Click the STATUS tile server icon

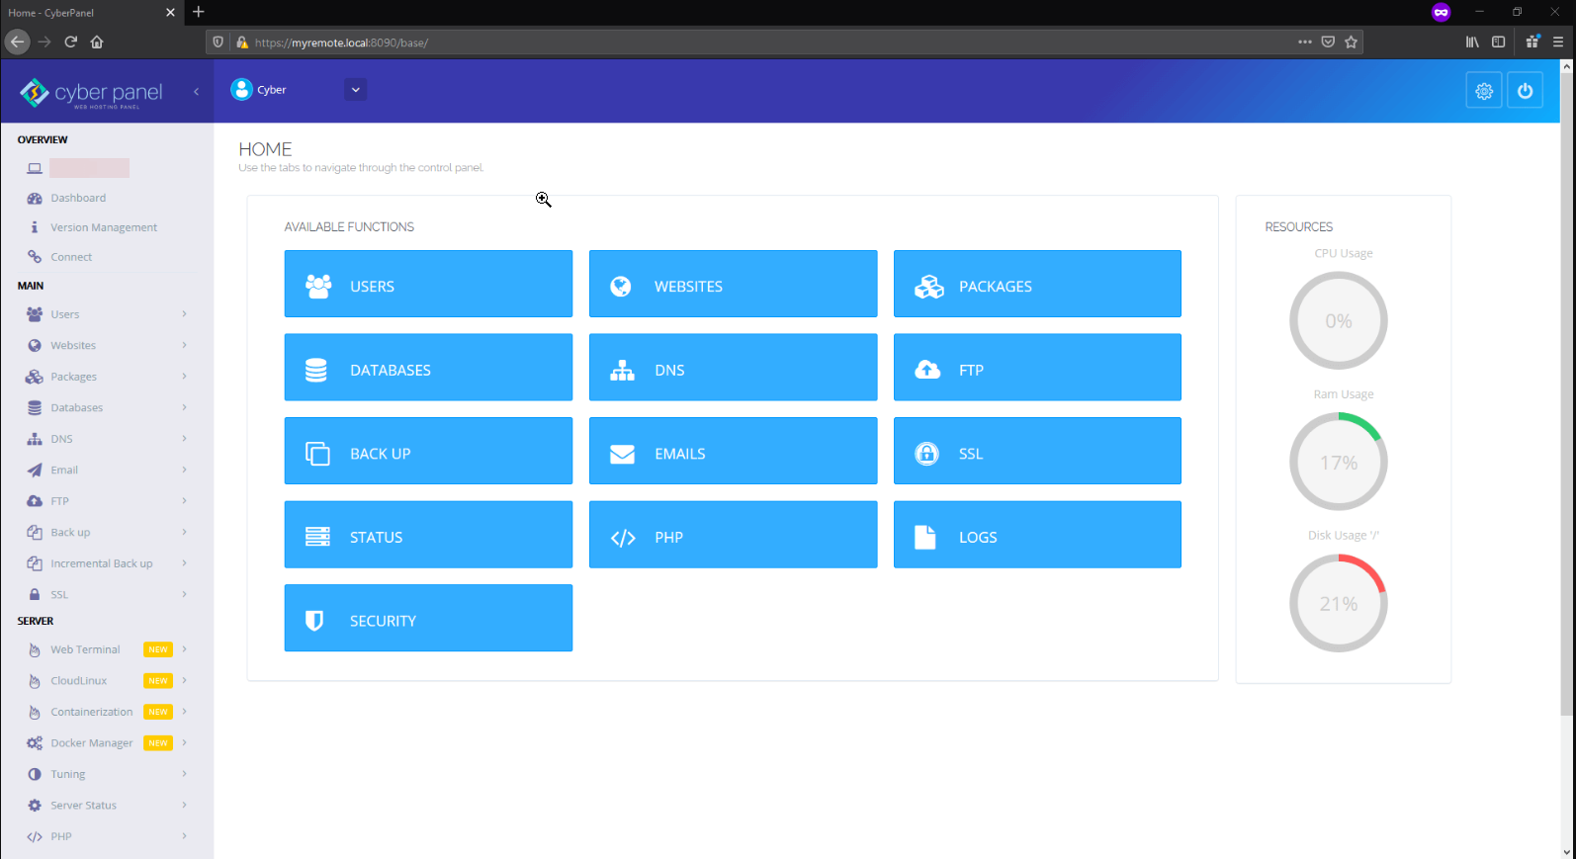[317, 537]
